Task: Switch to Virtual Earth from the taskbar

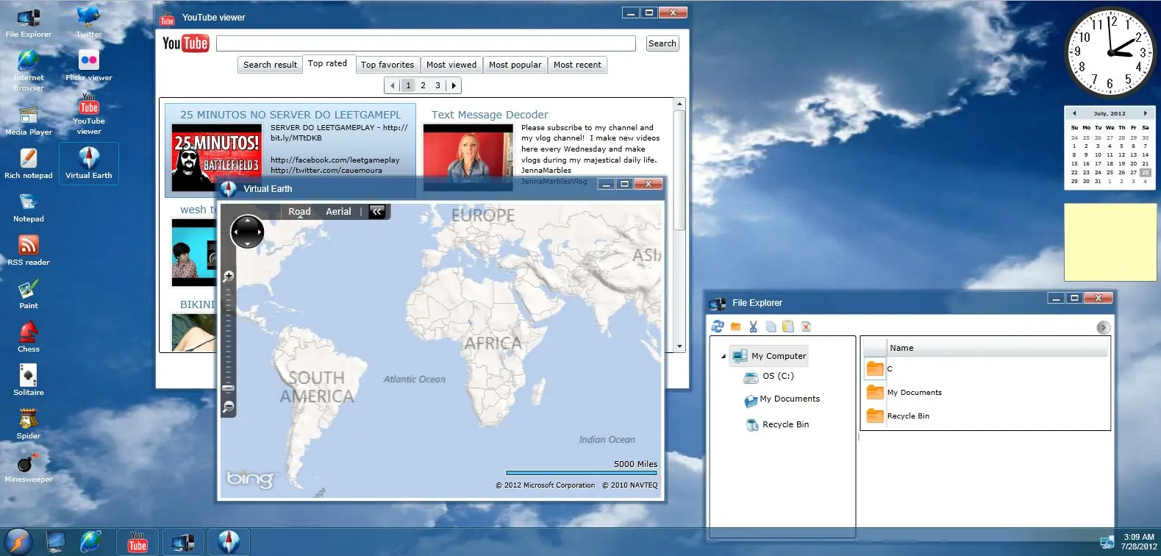Action: click(x=229, y=542)
